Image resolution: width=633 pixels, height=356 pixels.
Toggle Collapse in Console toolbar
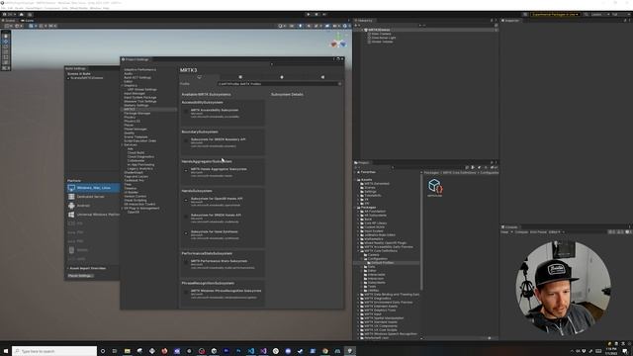coord(521,232)
